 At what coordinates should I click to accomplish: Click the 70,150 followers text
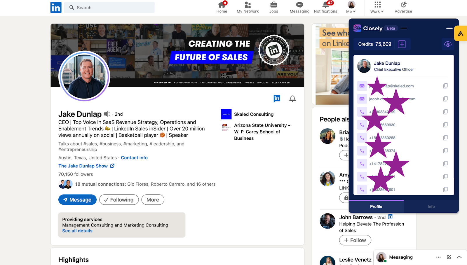pos(76,174)
